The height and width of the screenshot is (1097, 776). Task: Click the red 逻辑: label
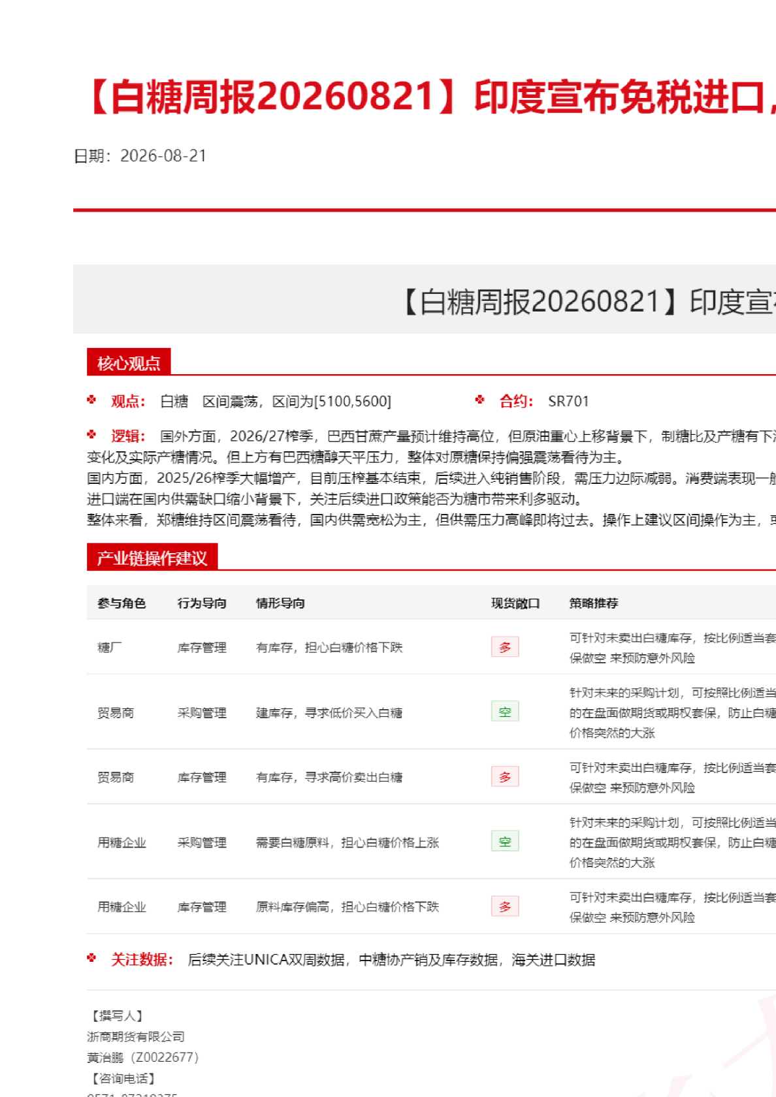tap(128, 436)
